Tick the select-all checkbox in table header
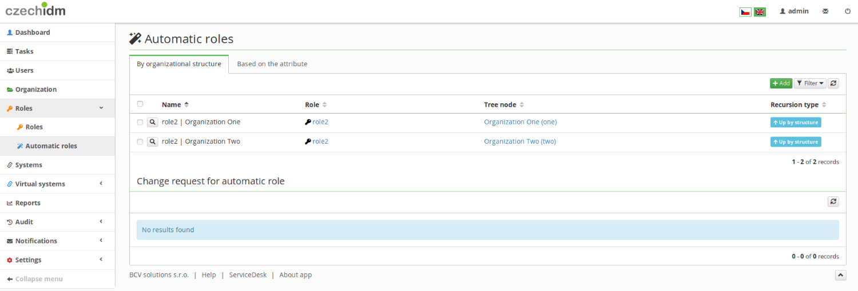Image resolution: width=858 pixels, height=291 pixels. [x=140, y=104]
